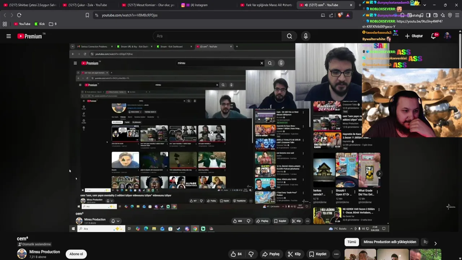The image size is (462, 260).
Task: Click the first recommended video thumbnail below chips
Action: (360, 255)
